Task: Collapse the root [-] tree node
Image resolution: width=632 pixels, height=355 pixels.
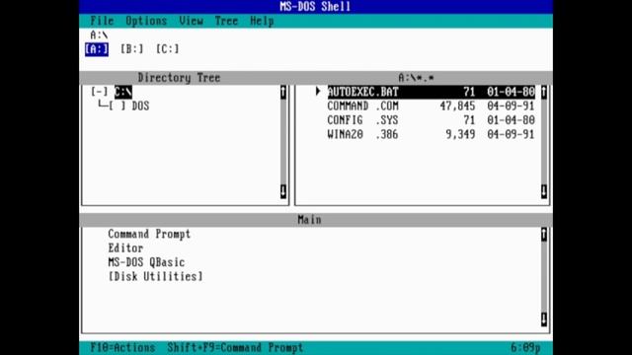Action: [99, 92]
